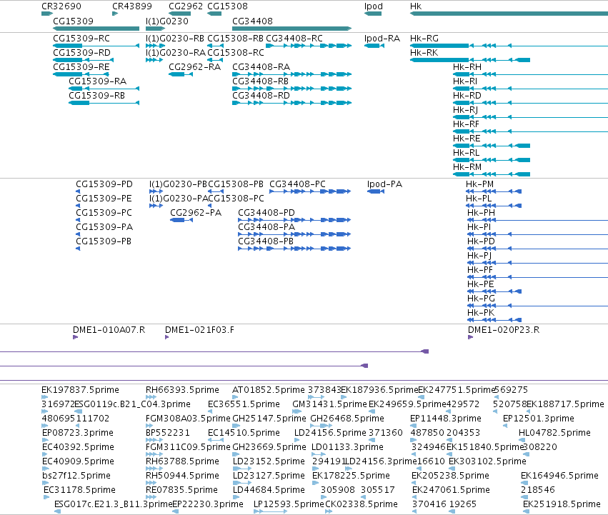This screenshot has width=608, height=515.
Task: Open EST EK251918.5prime label
Action: pos(562,504)
